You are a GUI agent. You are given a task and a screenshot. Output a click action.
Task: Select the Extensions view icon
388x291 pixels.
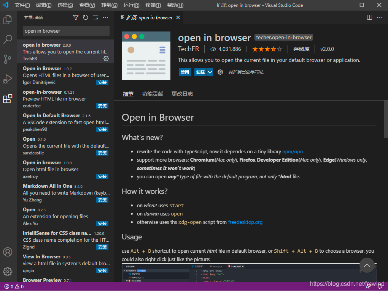click(x=8, y=99)
